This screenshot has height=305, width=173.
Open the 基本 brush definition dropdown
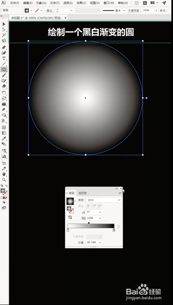click(x=124, y=10)
